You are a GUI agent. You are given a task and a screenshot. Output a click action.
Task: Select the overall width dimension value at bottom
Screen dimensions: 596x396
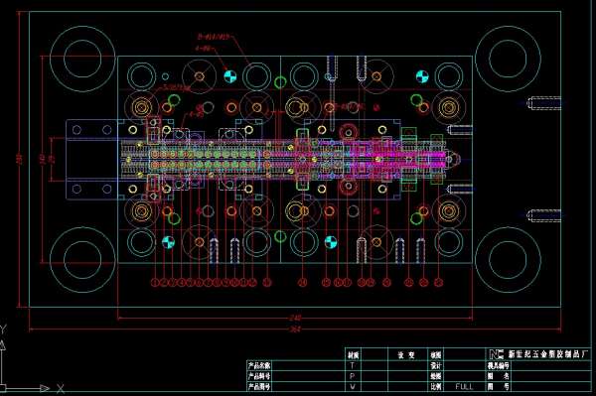coord(295,330)
